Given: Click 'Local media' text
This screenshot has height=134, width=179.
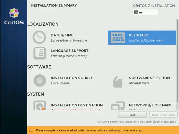Looking at the screenshot, I should pyautogui.click(x=60, y=83).
